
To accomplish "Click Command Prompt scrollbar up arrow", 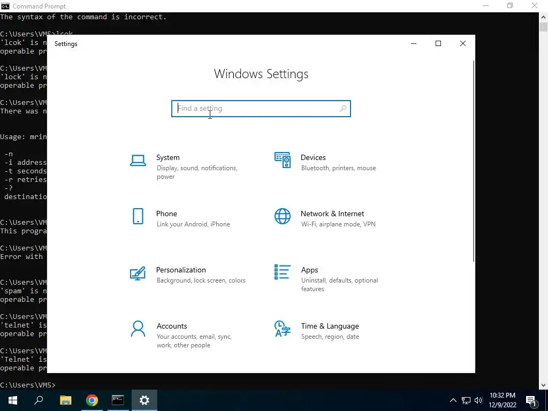I will click(544, 17).
